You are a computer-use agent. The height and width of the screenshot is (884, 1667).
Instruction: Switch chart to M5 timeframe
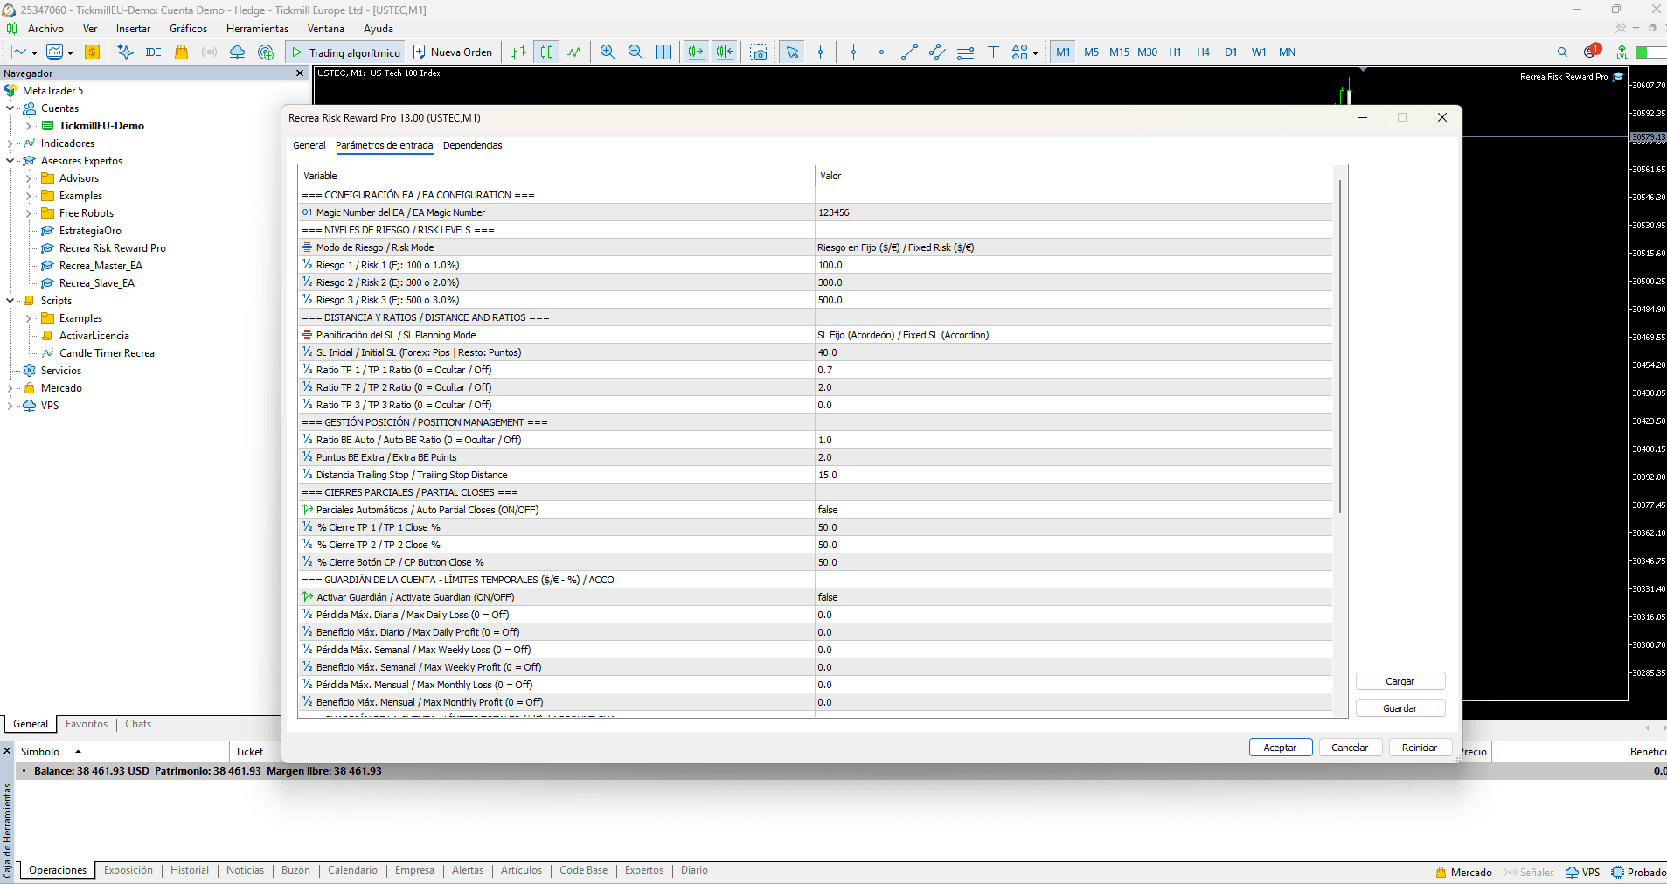[1091, 52]
